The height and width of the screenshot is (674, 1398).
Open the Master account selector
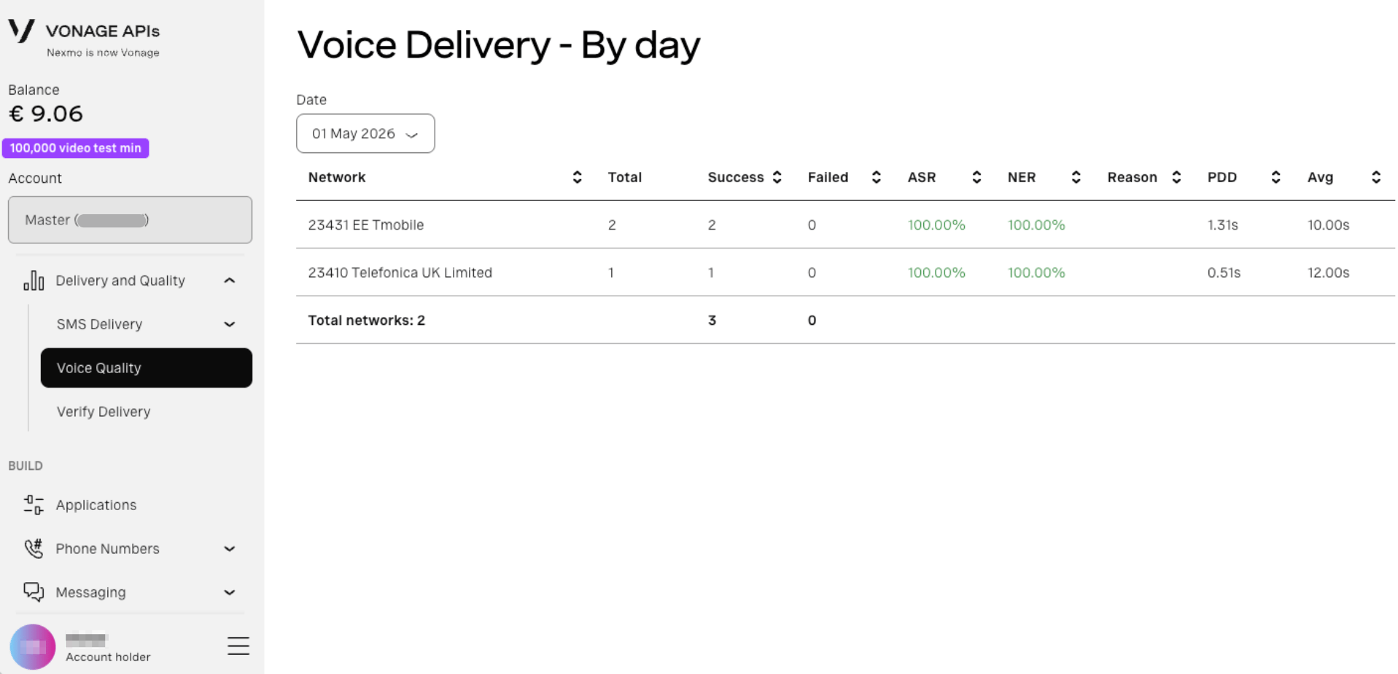(x=130, y=220)
